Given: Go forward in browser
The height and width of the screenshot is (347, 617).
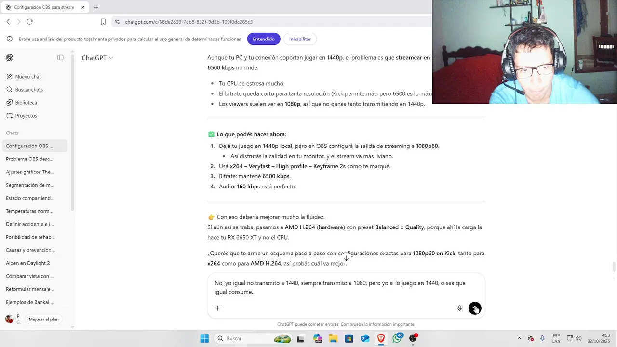Looking at the screenshot, I should (19, 22).
